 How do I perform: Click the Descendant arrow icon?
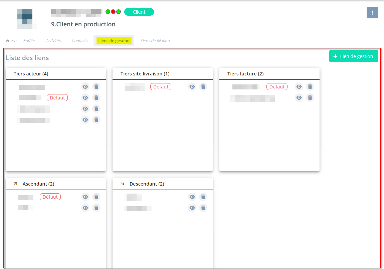click(122, 184)
